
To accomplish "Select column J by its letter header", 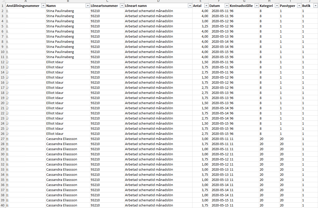I will 310,1.
